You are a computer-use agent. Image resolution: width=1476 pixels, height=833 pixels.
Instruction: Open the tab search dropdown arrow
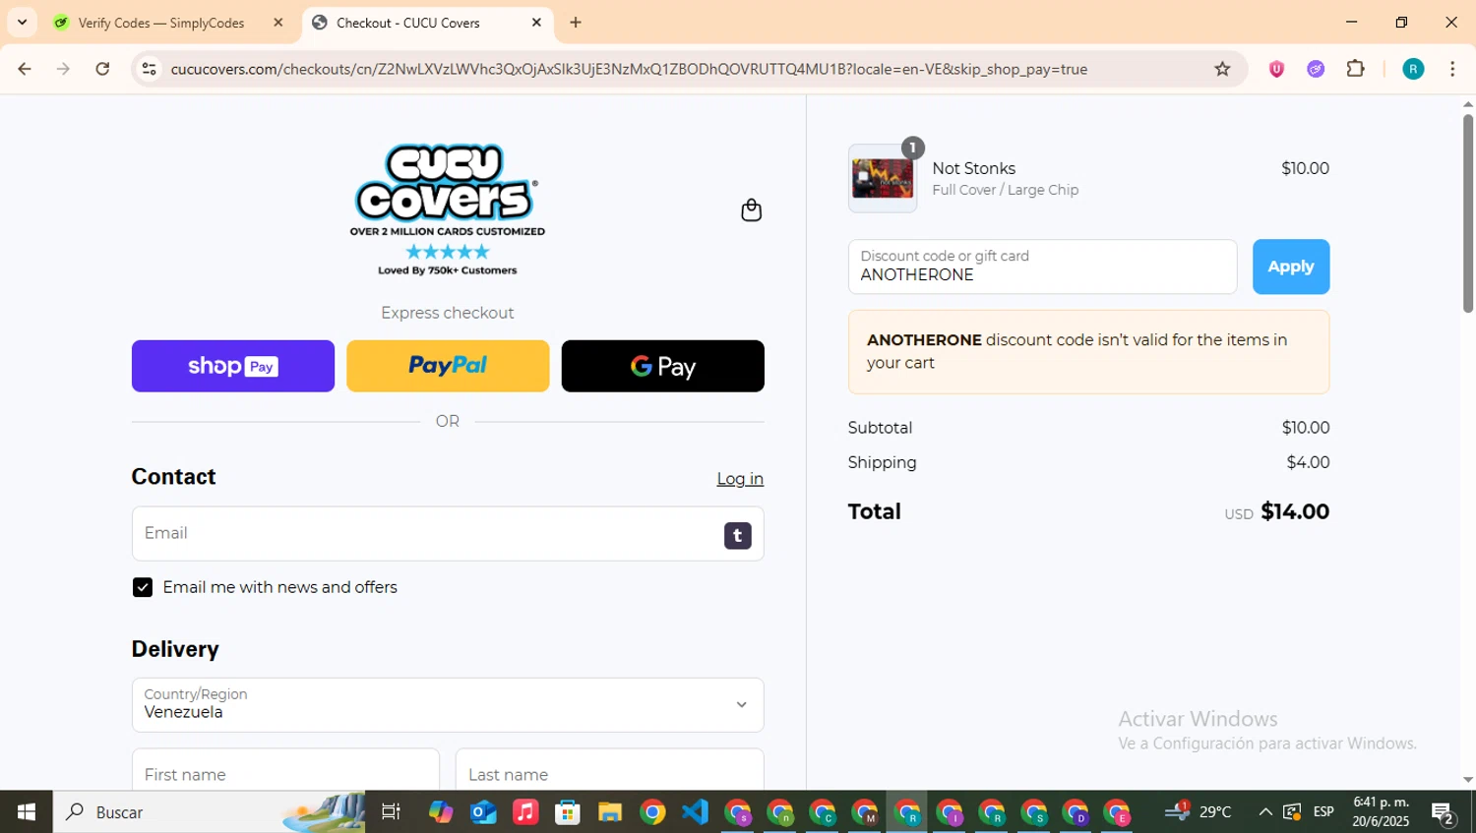tap(22, 23)
